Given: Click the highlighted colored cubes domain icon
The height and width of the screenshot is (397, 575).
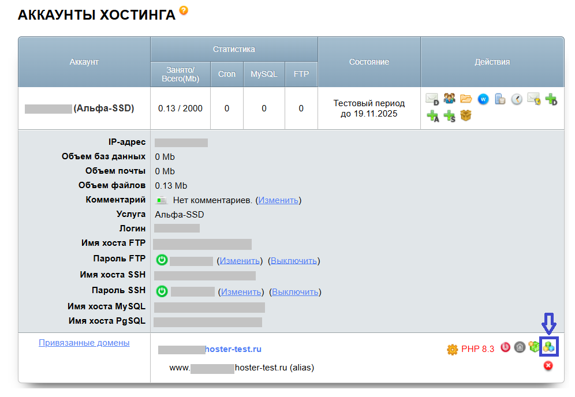Looking at the screenshot, I should pos(548,347).
